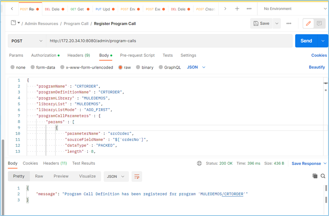Click the Send button

(x=307, y=41)
